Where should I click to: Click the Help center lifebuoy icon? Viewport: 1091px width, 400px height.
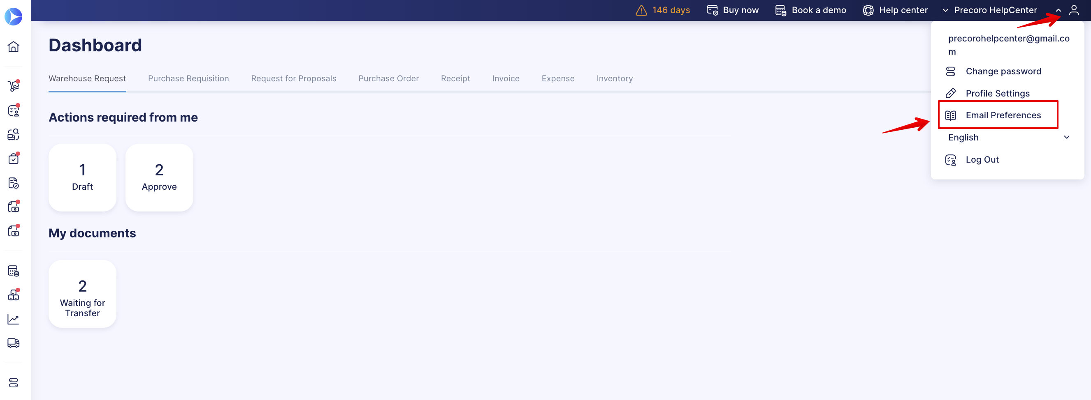[x=868, y=10]
